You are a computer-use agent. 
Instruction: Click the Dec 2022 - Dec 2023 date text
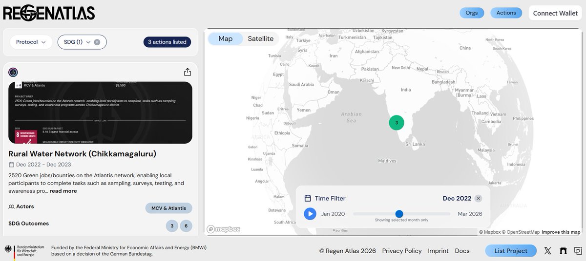[44, 165]
